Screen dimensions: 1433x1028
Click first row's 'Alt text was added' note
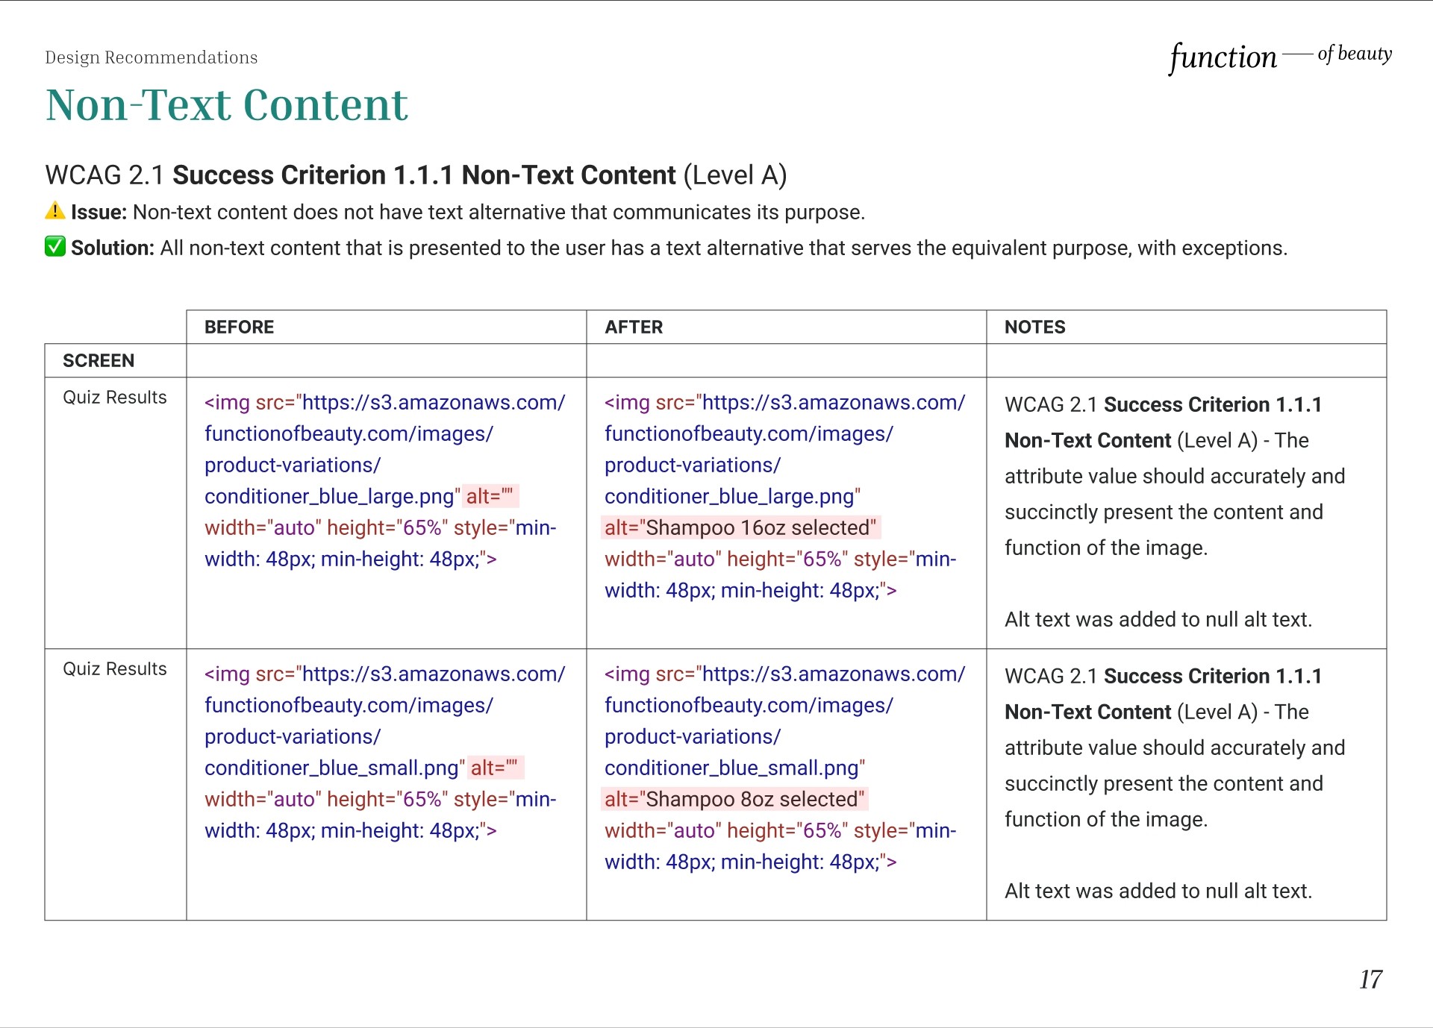1158,619
